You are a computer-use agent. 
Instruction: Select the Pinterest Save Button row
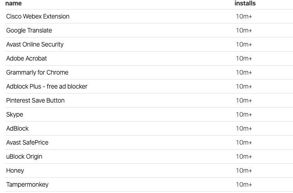(35, 100)
